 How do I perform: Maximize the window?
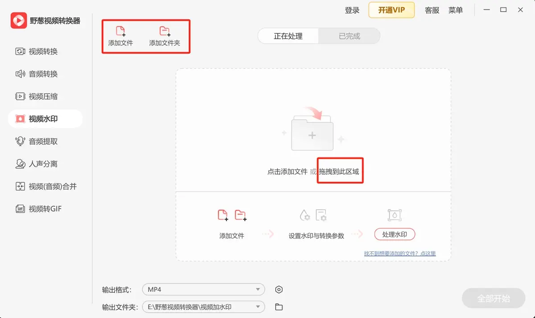point(503,10)
